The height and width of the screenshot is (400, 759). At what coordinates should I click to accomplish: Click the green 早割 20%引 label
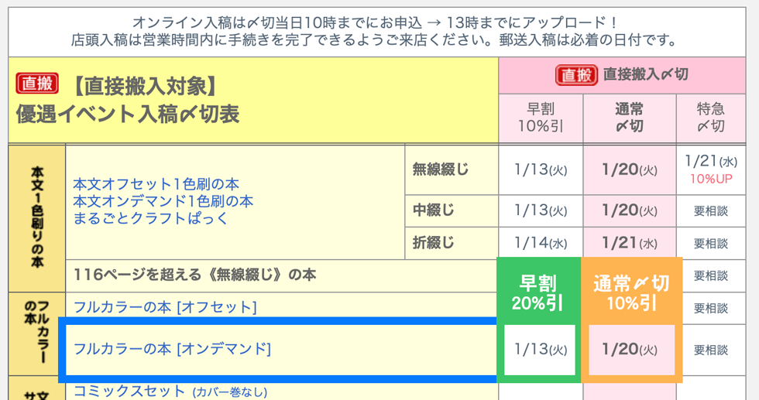pos(538,292)
